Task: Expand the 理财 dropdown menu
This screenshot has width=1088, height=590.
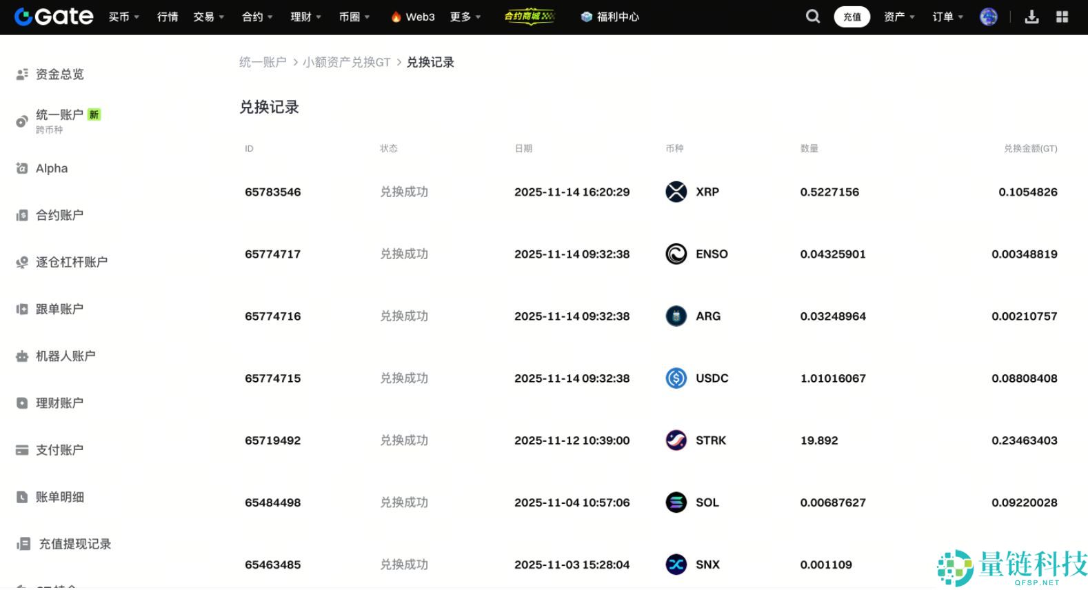Action: 305,17
